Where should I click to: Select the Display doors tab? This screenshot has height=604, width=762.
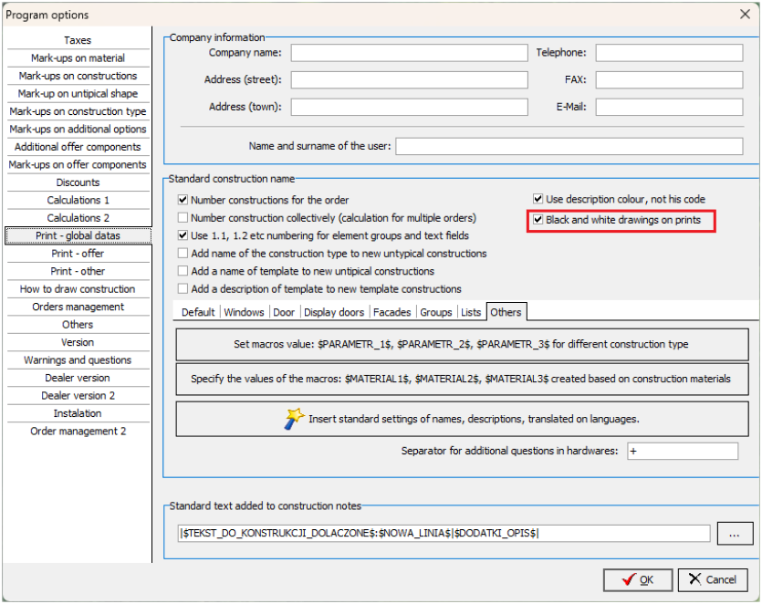click(x=335, y=312)
